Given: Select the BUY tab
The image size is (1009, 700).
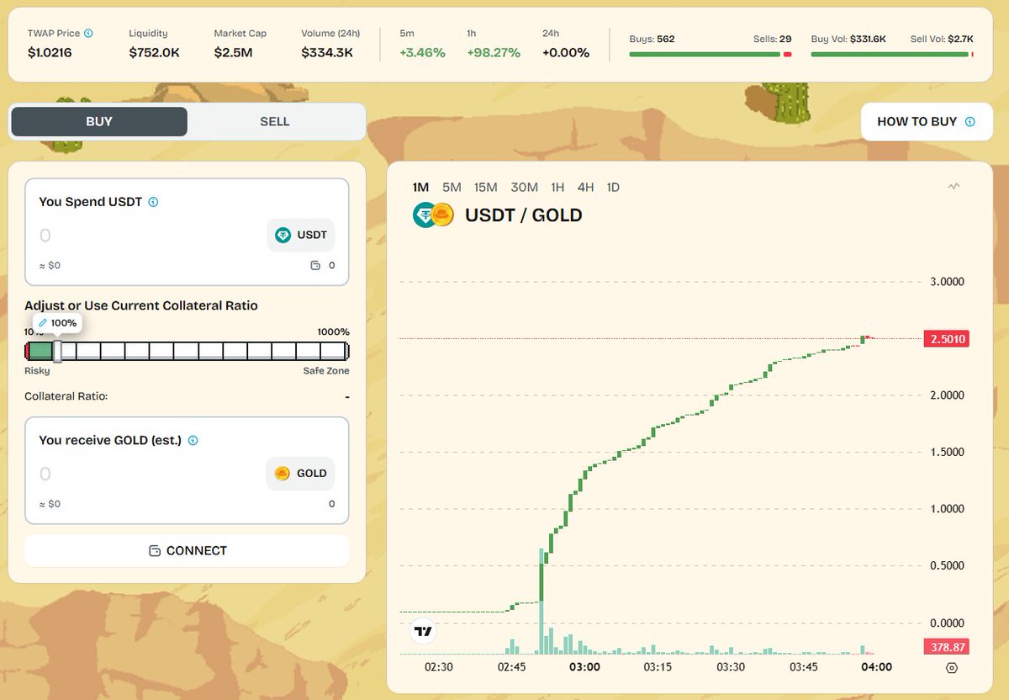Looking at the screenshot, I should 99,121.
